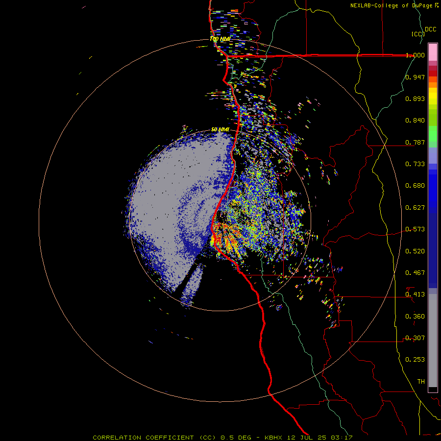The image size is (441, 441).
Task: Select the 0.840 scale value
Action: (x=415, y=121)
